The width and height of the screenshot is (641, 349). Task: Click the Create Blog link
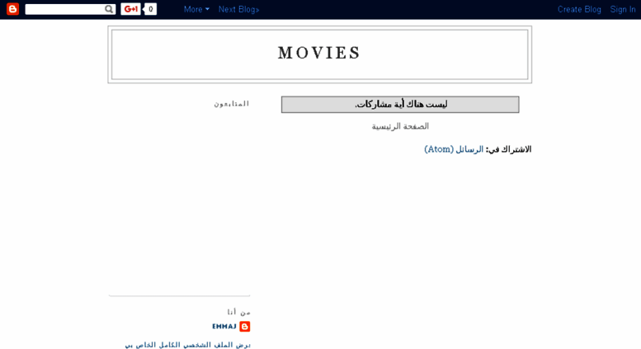click(579, 9)
